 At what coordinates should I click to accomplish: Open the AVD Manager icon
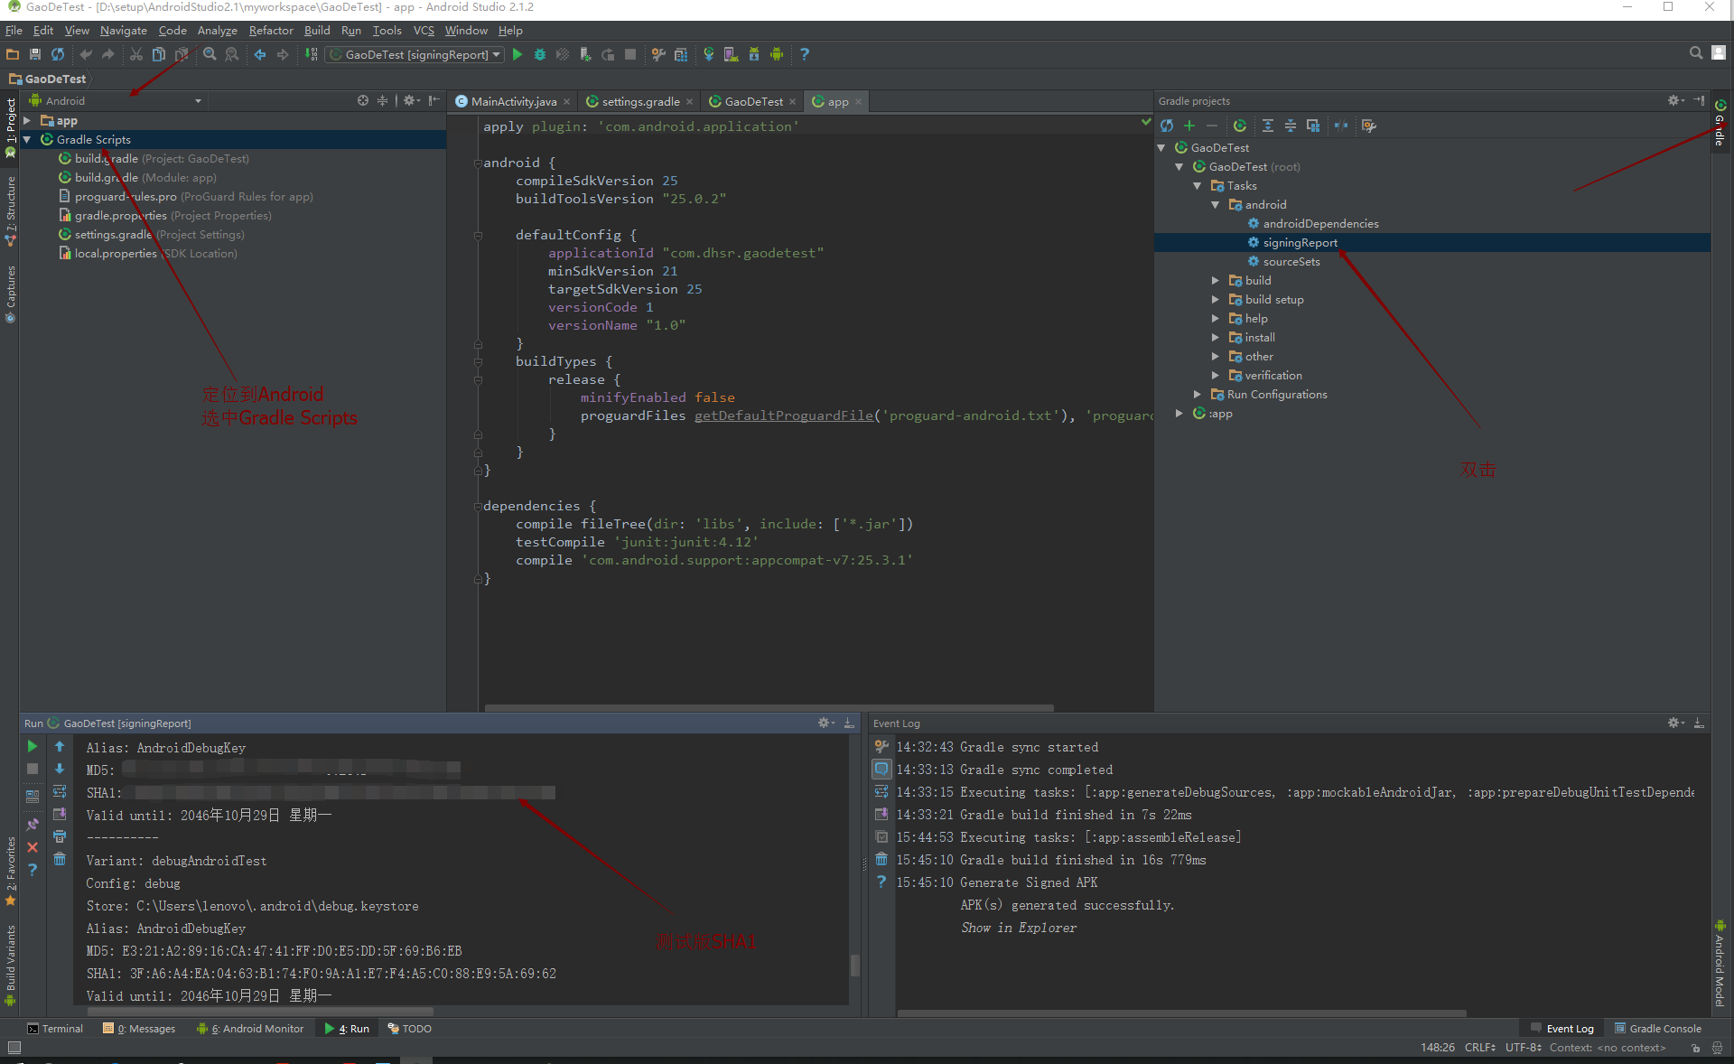pos(732,54)
